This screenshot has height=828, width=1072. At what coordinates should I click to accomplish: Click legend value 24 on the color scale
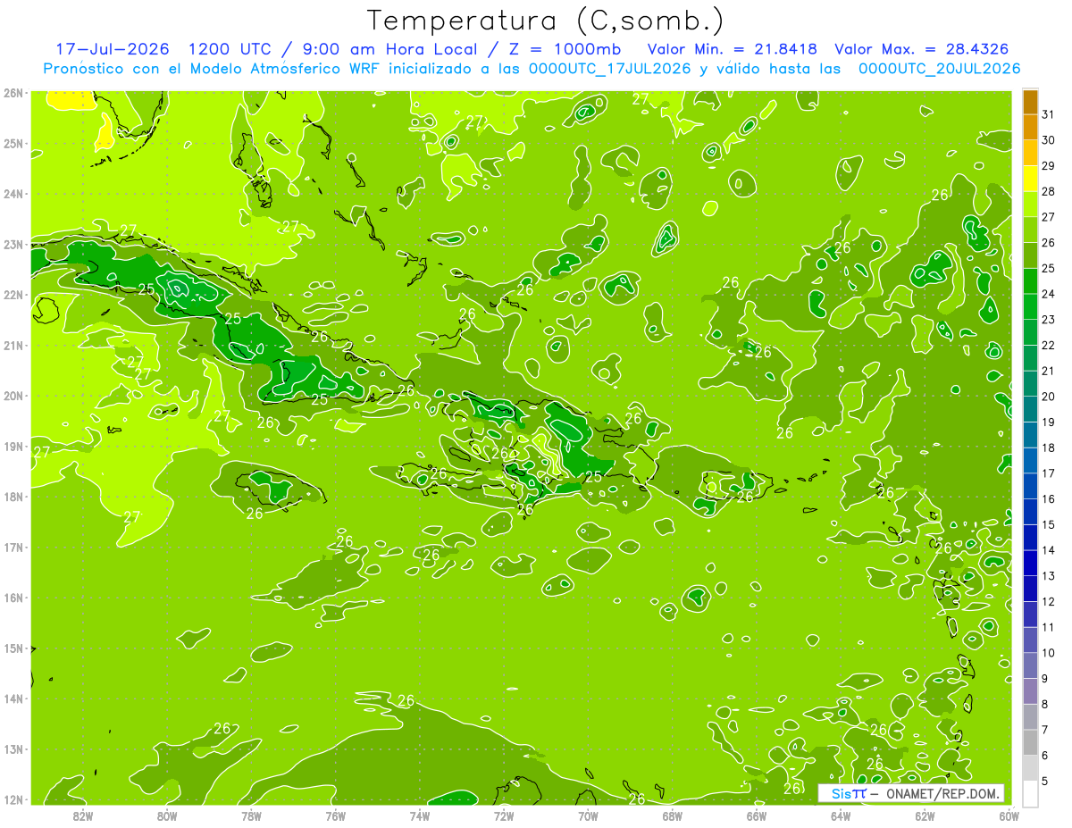pos(1048,294)
